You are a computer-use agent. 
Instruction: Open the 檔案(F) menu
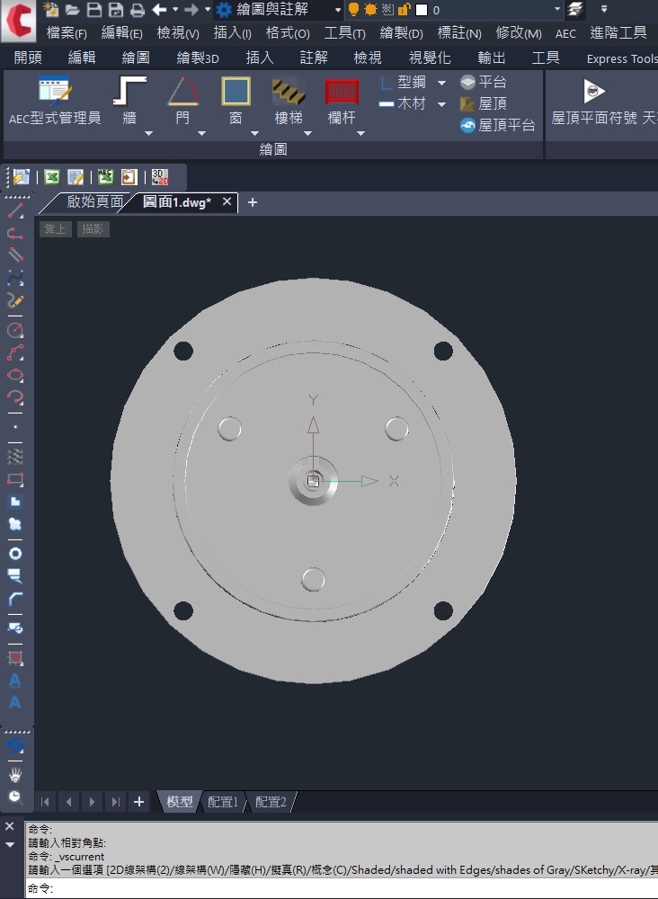[x=67, y=33]
